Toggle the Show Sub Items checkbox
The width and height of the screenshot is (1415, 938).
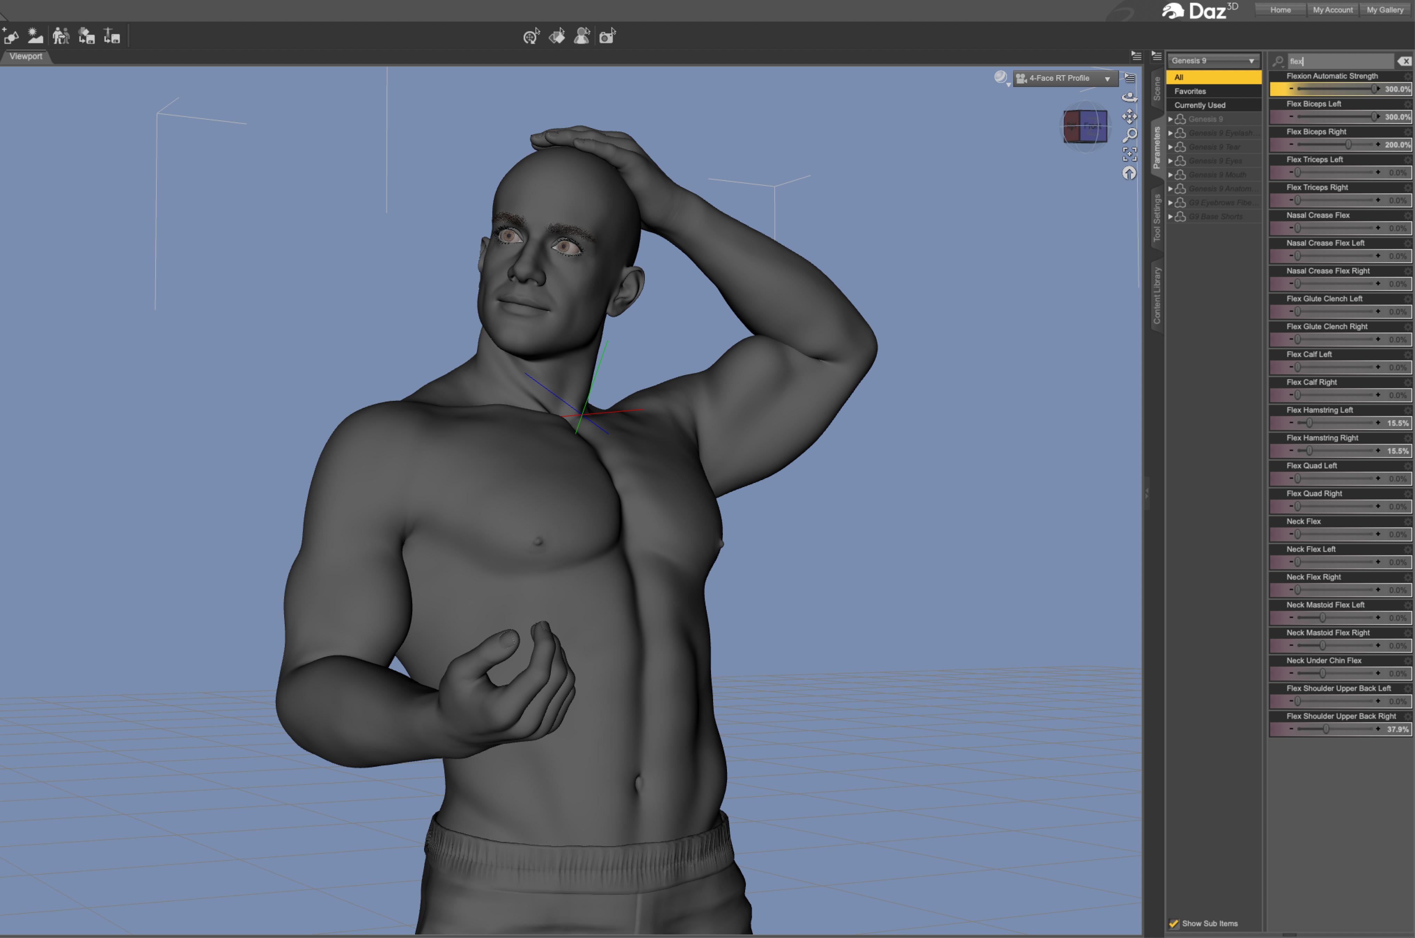coord(1174,924)
